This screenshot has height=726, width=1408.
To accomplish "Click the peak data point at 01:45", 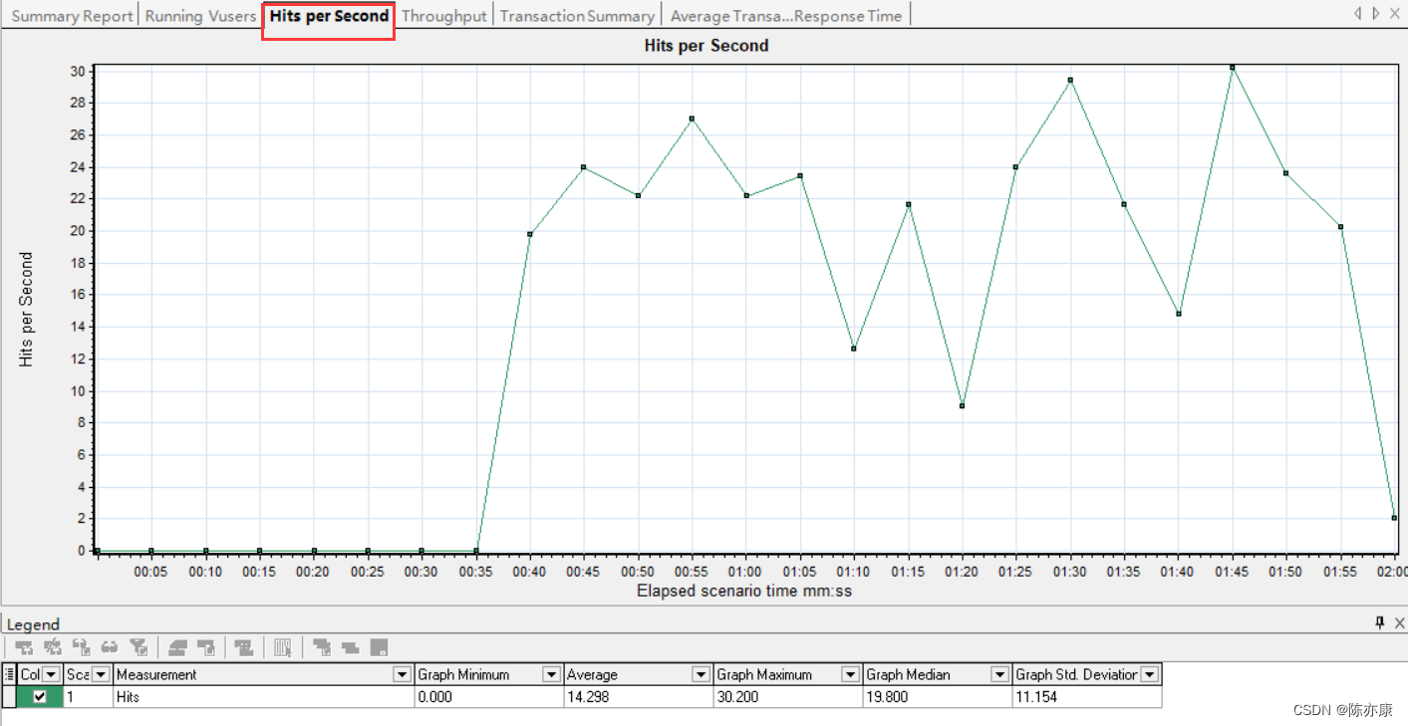I will click(1233, 68).
